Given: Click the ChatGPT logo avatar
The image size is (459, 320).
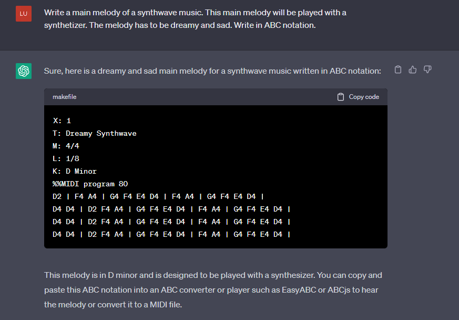Looking at the screenshot, I should pos(24,71).
